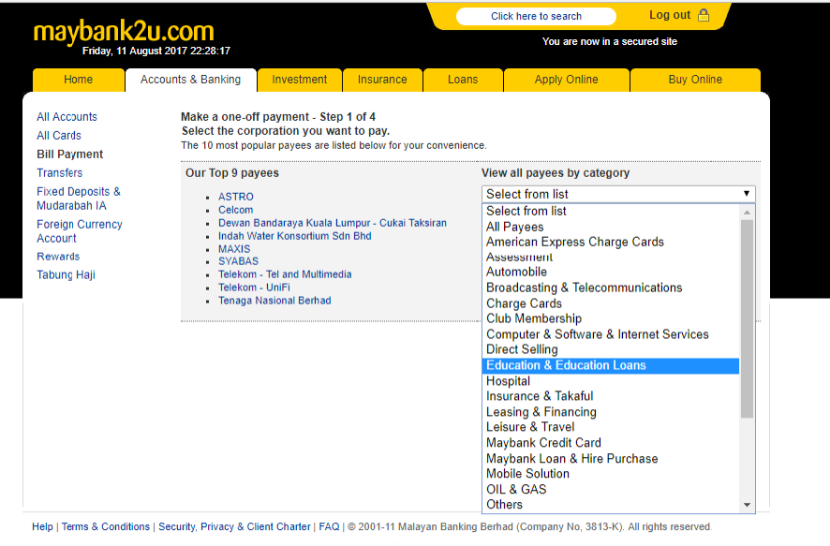Viewport: 830px width, 546px height.
Task: Select Telekom - UniFi payee
Action: (254, 288)
